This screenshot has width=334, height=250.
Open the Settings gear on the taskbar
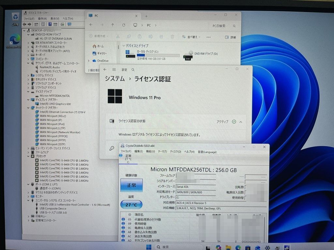pyautogui.click(x=267, y=247)
